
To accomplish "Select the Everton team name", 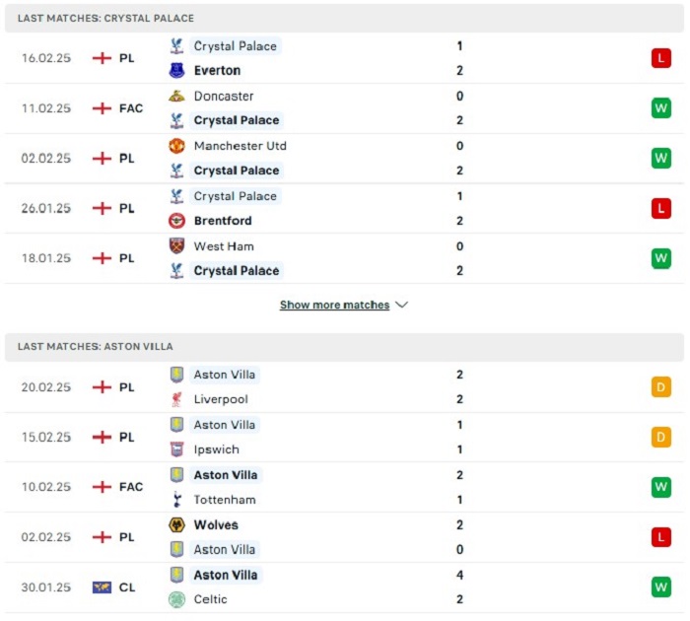I will pyautogui.click(x=218, y=70).
